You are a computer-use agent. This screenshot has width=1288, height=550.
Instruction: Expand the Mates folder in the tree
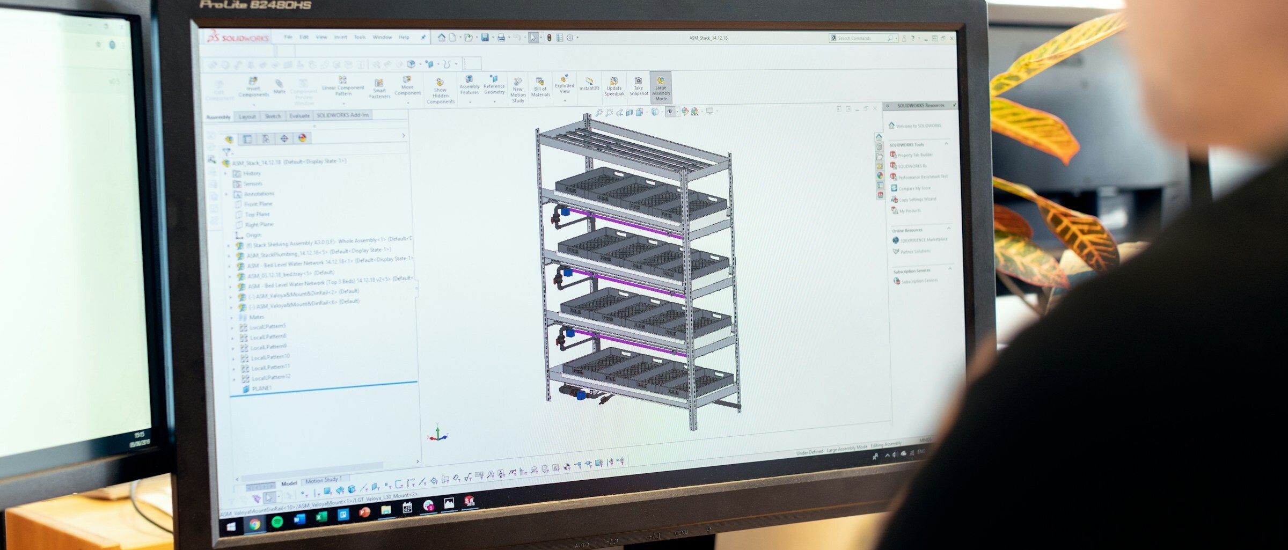tap(231, 317)
